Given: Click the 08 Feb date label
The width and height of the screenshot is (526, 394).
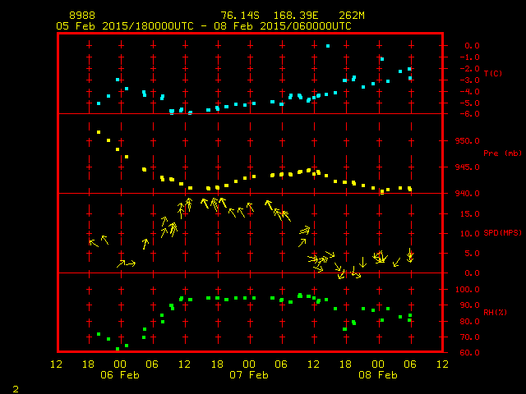Looking at the screenshot, I should point(377,374).
